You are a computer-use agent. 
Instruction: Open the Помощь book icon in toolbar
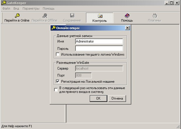(127, 16)
